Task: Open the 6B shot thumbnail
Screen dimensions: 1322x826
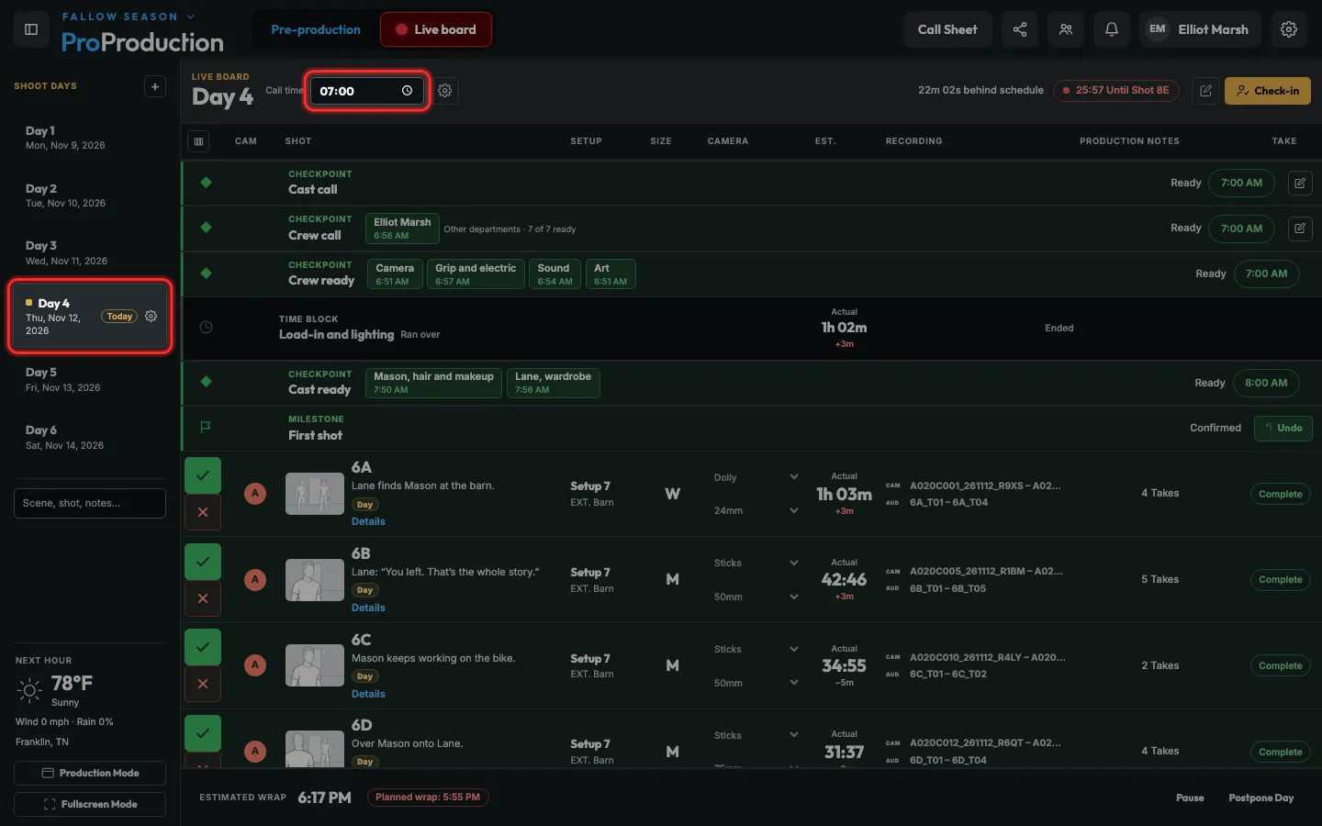Action: 315,579
